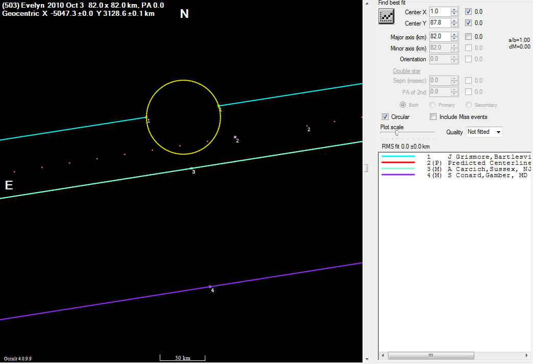Click the "dM=0.00" text
This screenshot has width=533, height=364.
519,46
